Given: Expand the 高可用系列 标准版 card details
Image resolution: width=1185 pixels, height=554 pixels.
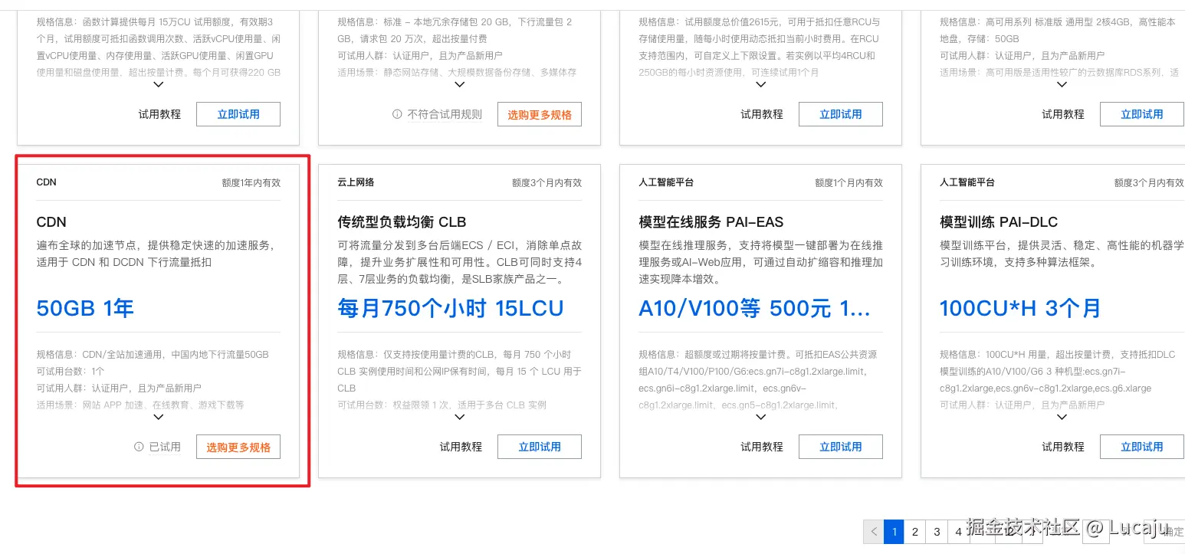Looking at the screenshot, I should pos(1062,85).
